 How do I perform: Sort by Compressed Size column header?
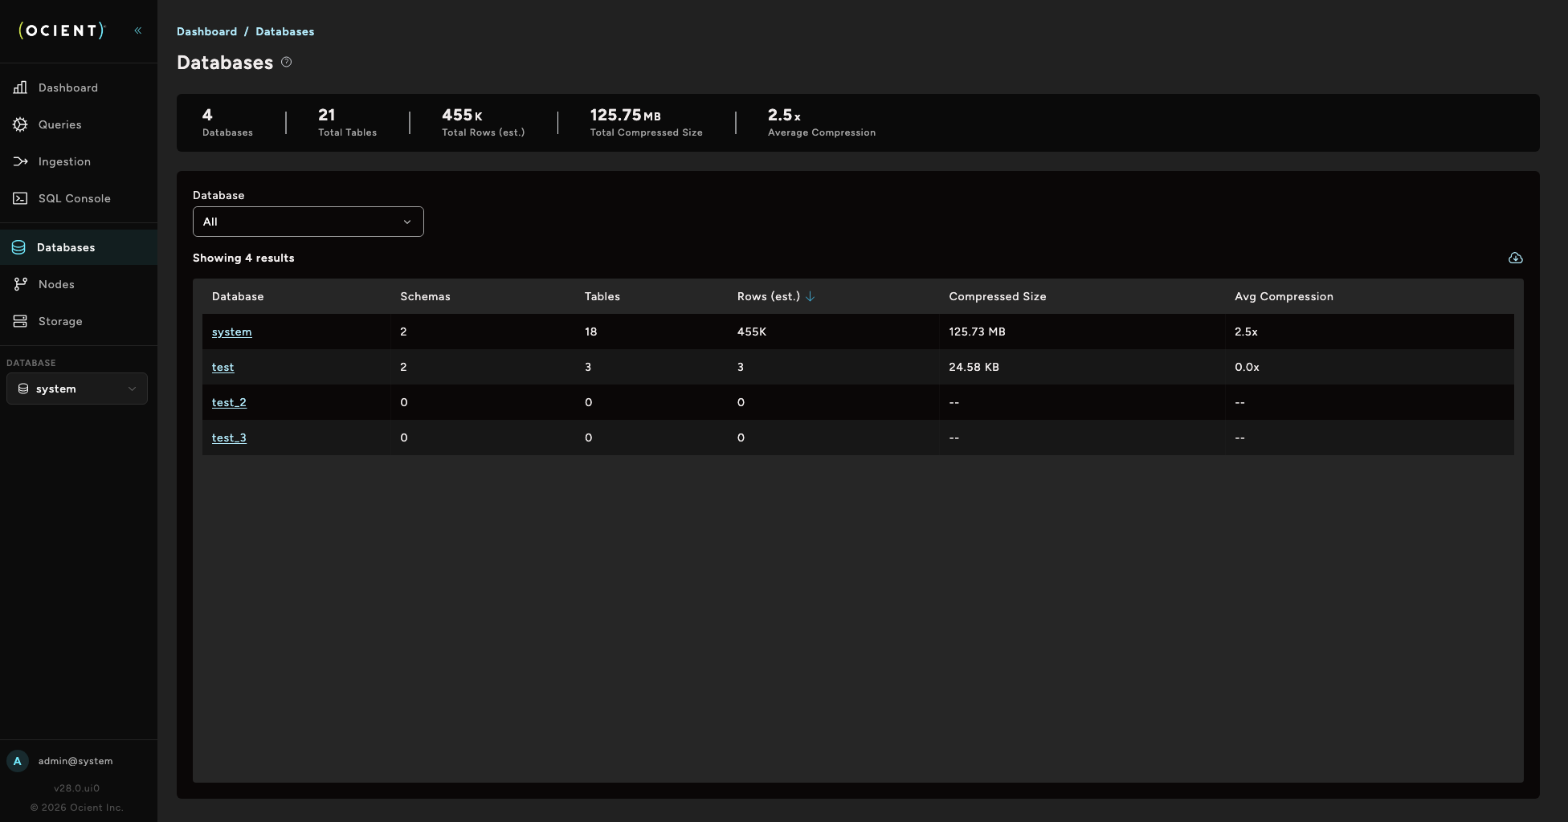point(998,296)
